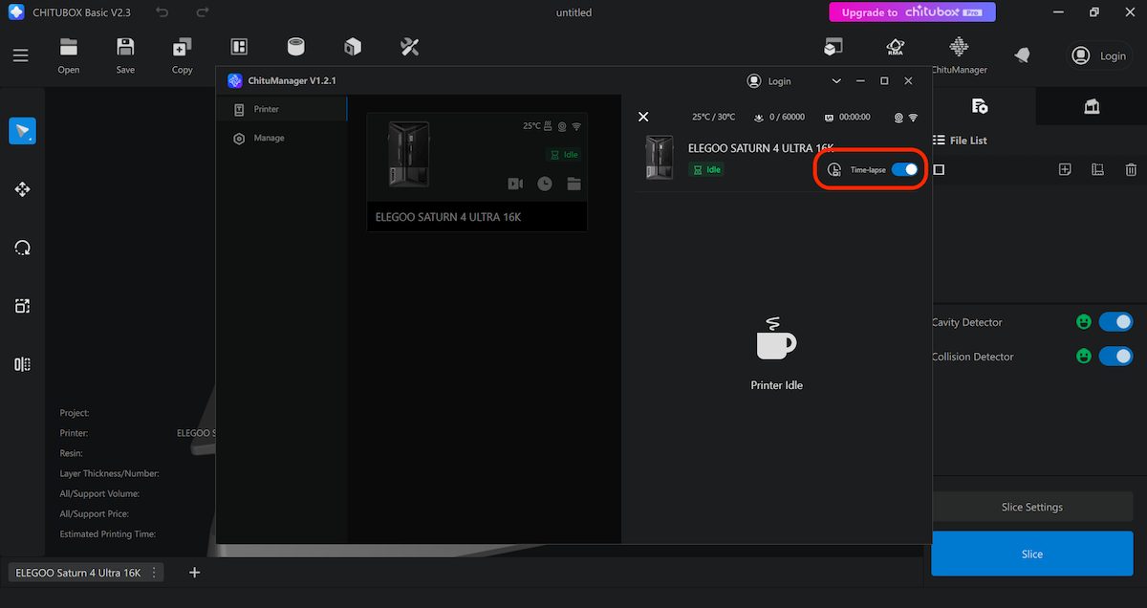The width and height of the screenshot is (1147, 608).
Task: Select the arrow selection tool
Action: tap(23, 131)
